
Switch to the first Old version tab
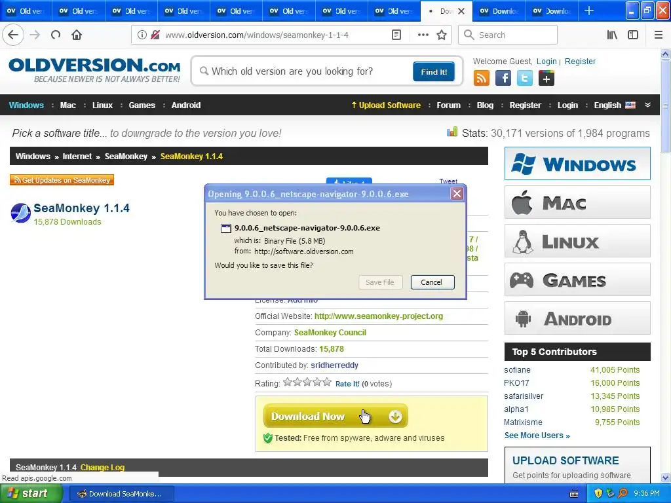26,11
